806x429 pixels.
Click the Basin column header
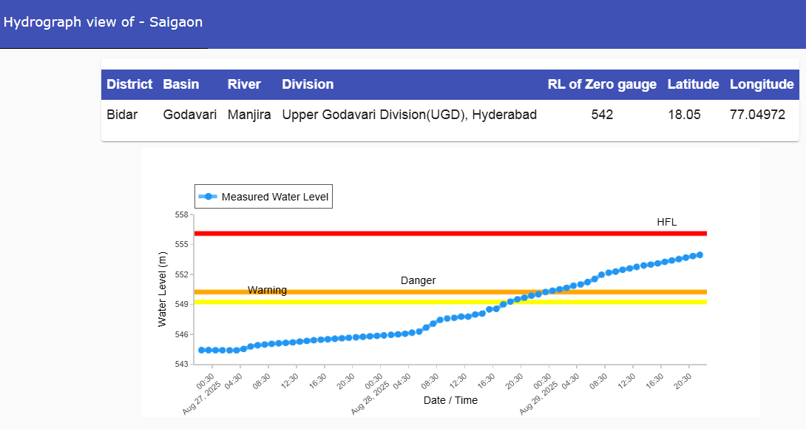point(181,84)
